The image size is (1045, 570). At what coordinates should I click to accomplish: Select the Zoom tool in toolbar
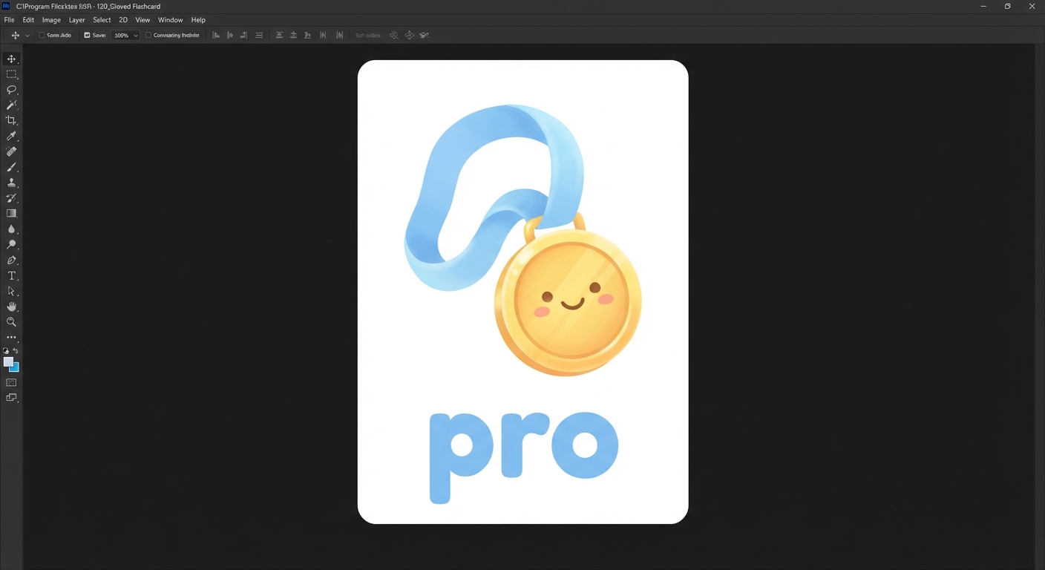click(x=11, y=322)
